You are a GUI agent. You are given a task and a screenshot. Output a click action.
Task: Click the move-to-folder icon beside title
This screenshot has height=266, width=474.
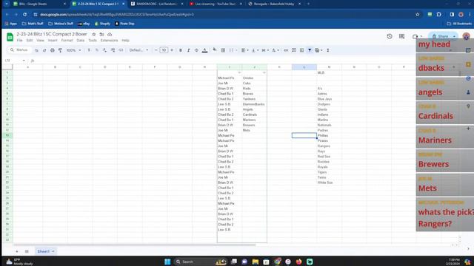pyautogui.click(x=101, y=35)
